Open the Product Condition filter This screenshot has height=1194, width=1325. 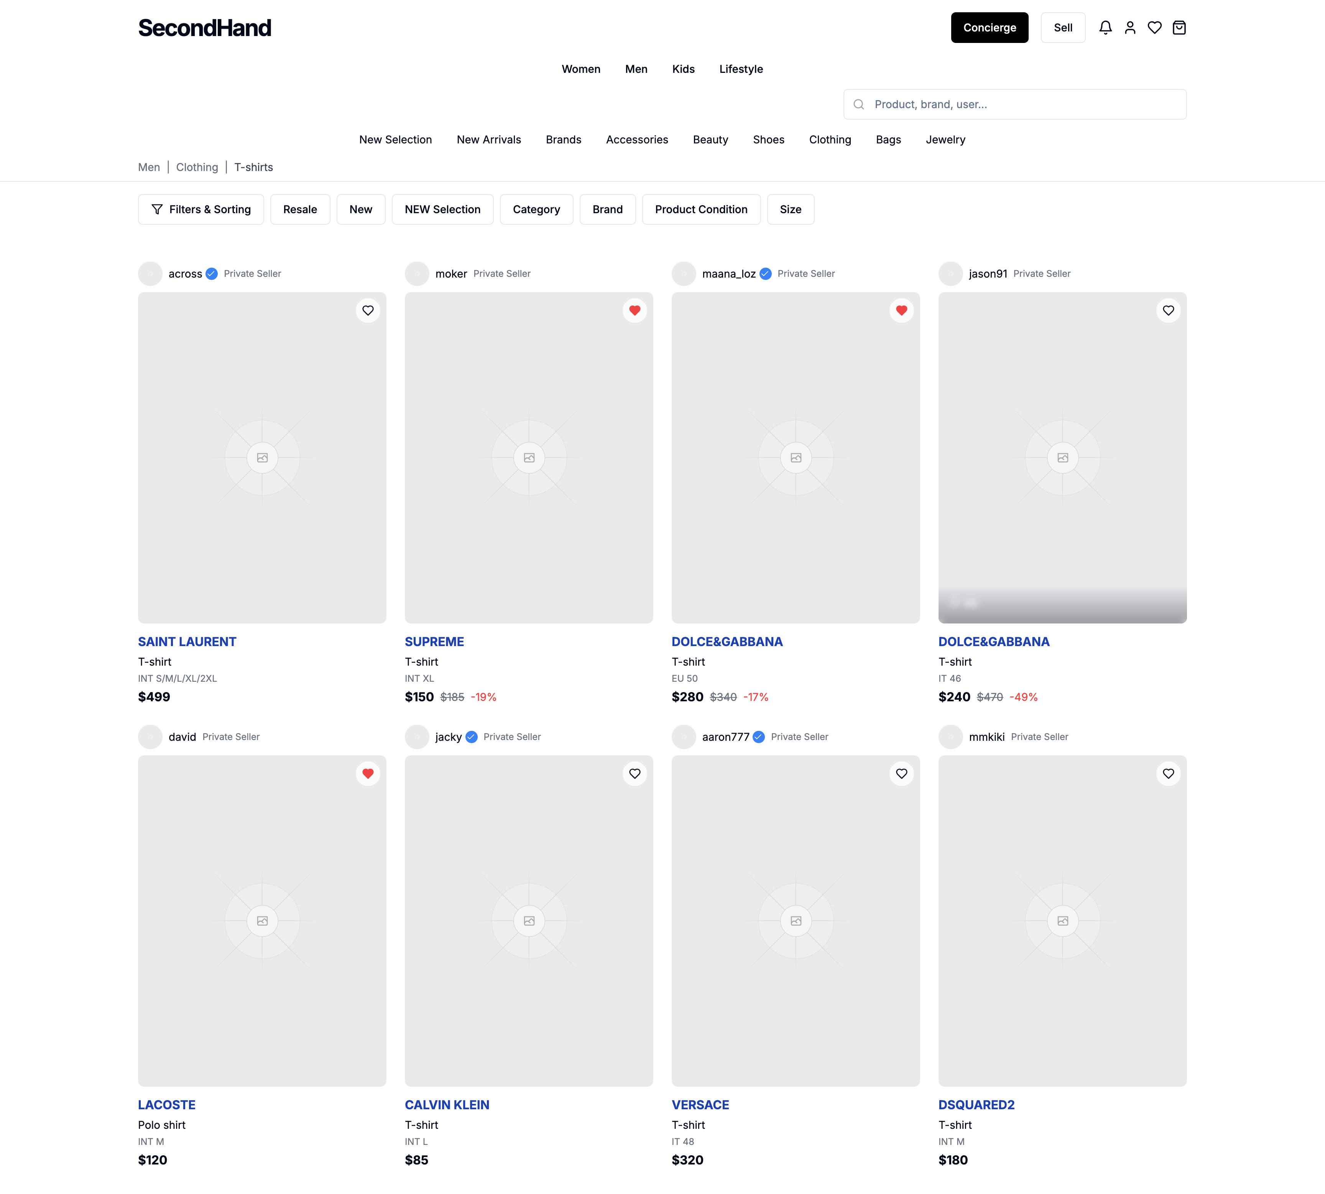tap(700, 209)
